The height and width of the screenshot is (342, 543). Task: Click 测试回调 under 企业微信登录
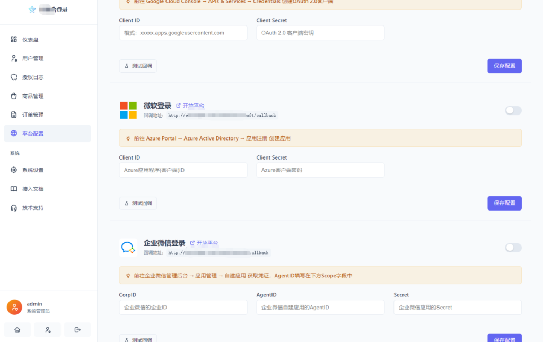(138, 338)
